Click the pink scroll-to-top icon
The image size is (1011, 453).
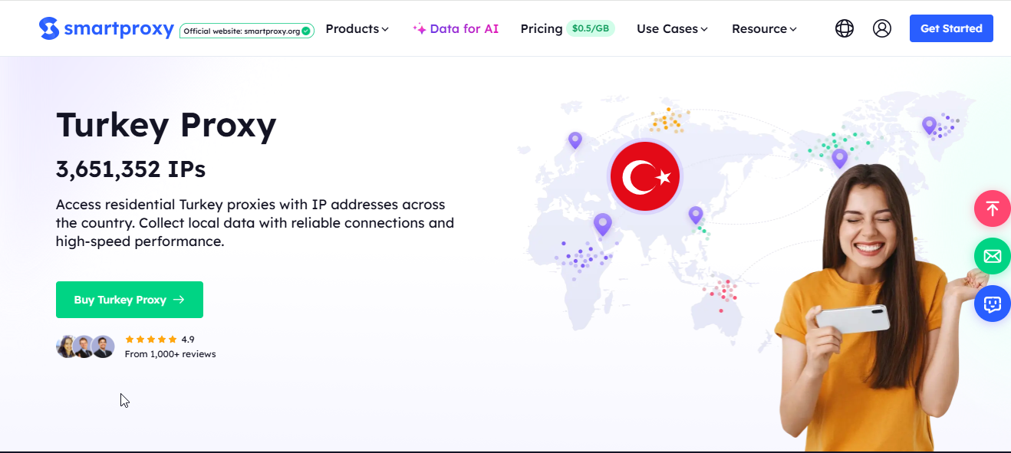click(993, 208)
